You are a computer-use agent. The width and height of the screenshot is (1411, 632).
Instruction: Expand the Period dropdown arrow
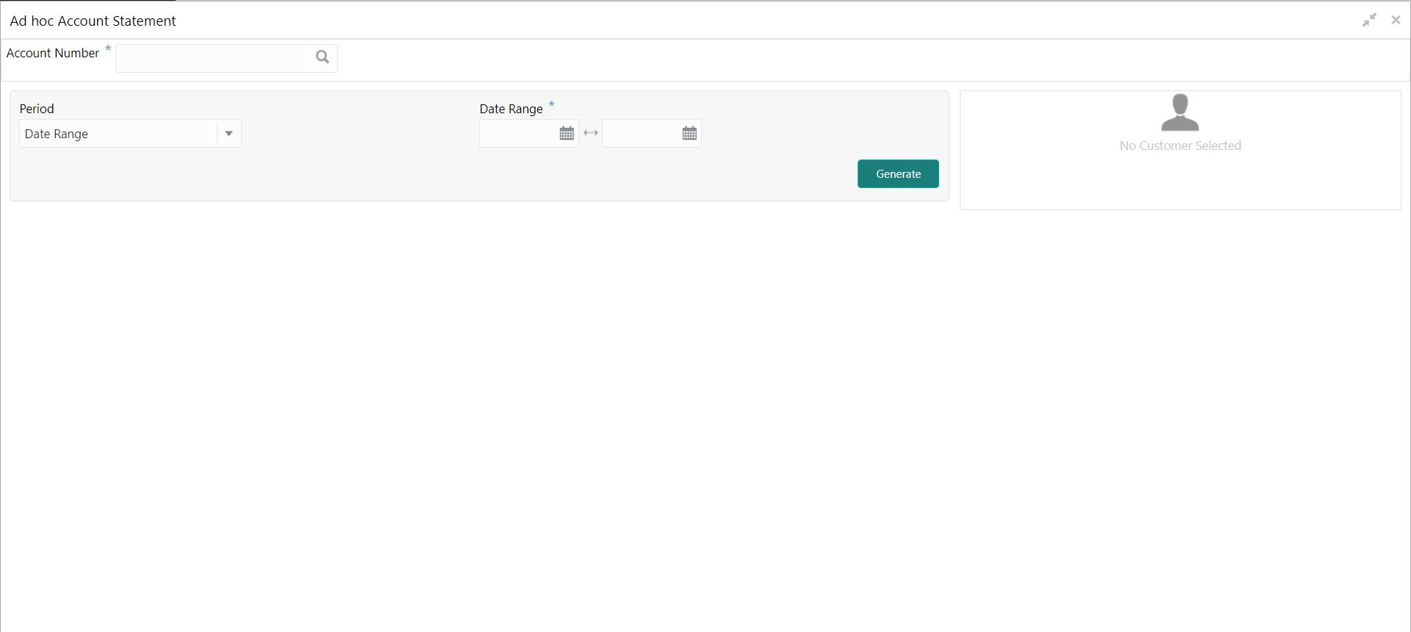pos(229,134)
